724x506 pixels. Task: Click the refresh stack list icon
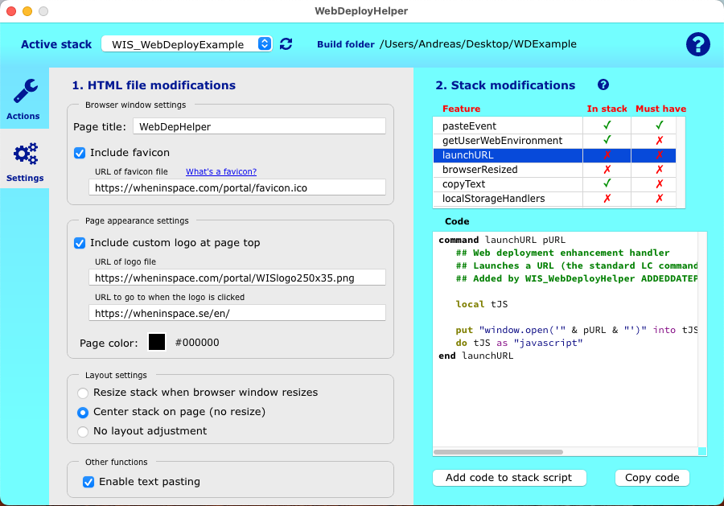point(286,44)
